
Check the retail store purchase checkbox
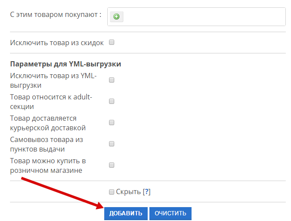(112, 165)
